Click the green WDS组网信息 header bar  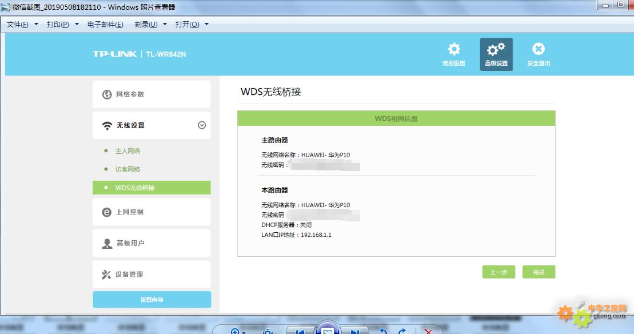pyautogui.click(x=396, y=118)
